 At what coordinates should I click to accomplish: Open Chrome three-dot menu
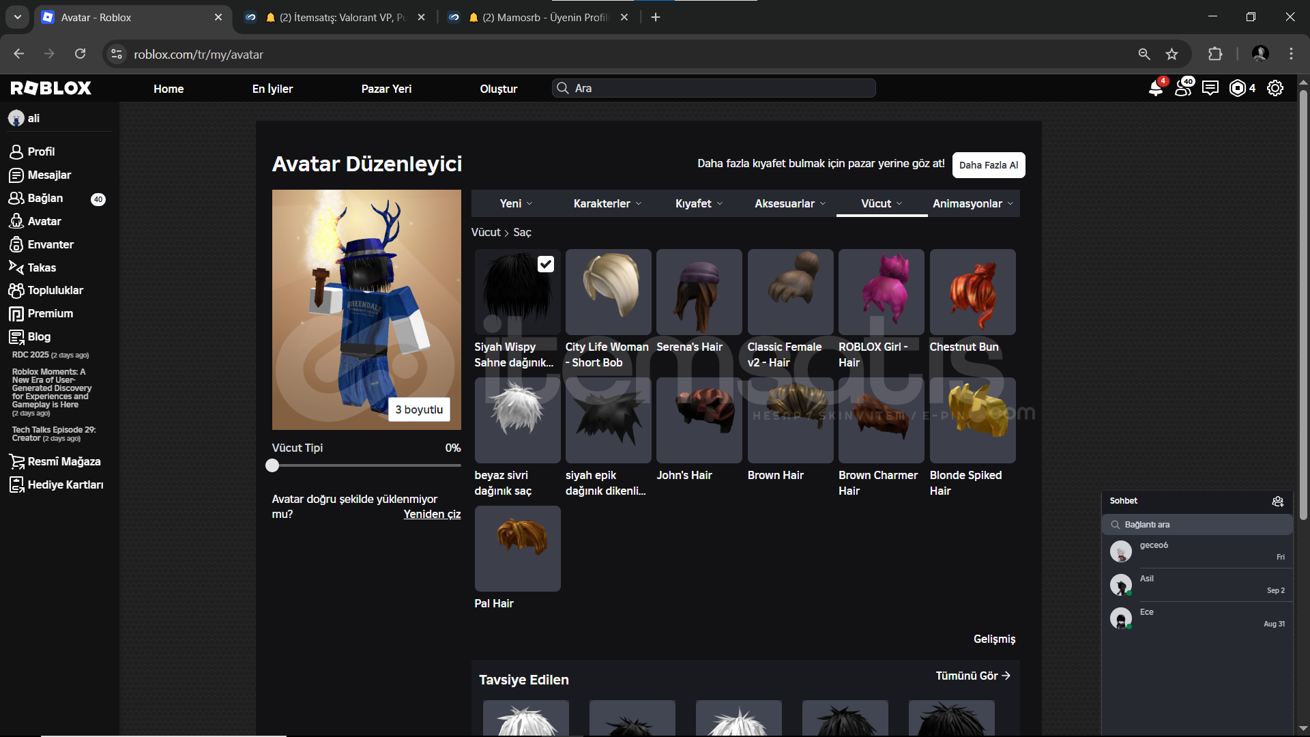[1291, 54]
